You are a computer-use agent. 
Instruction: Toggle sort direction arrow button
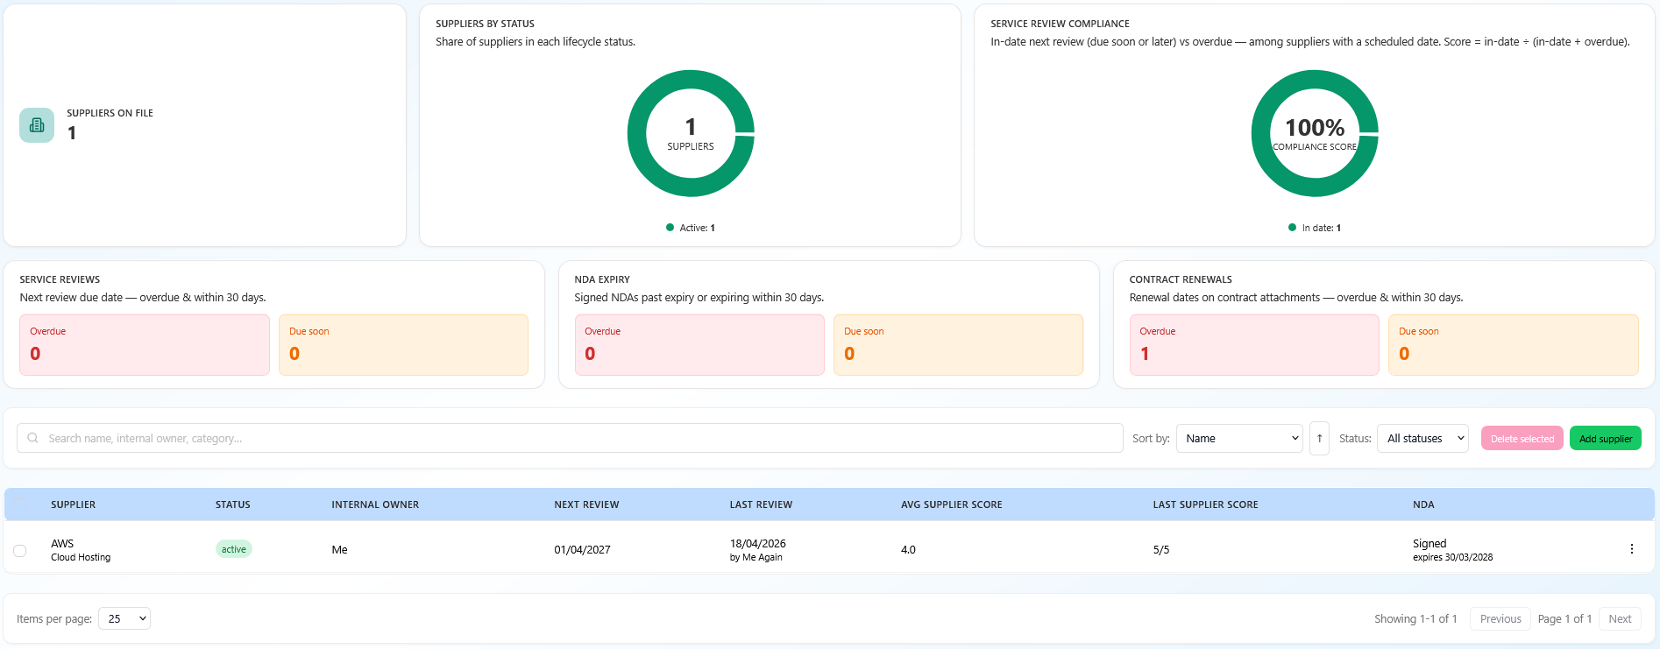pos(1319,438)
